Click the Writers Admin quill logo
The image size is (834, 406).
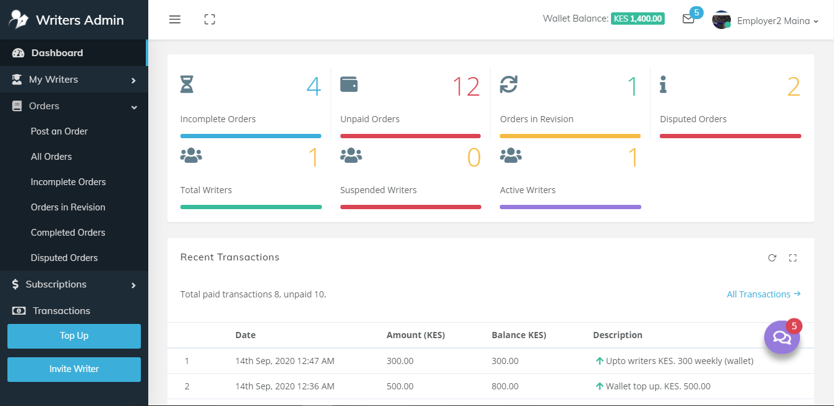click(x=19, y=20)
